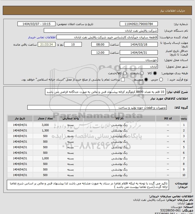195x214 pixels.
Task: Click the جزئیات اطلاعات نیاز header title
Action: 173,11
